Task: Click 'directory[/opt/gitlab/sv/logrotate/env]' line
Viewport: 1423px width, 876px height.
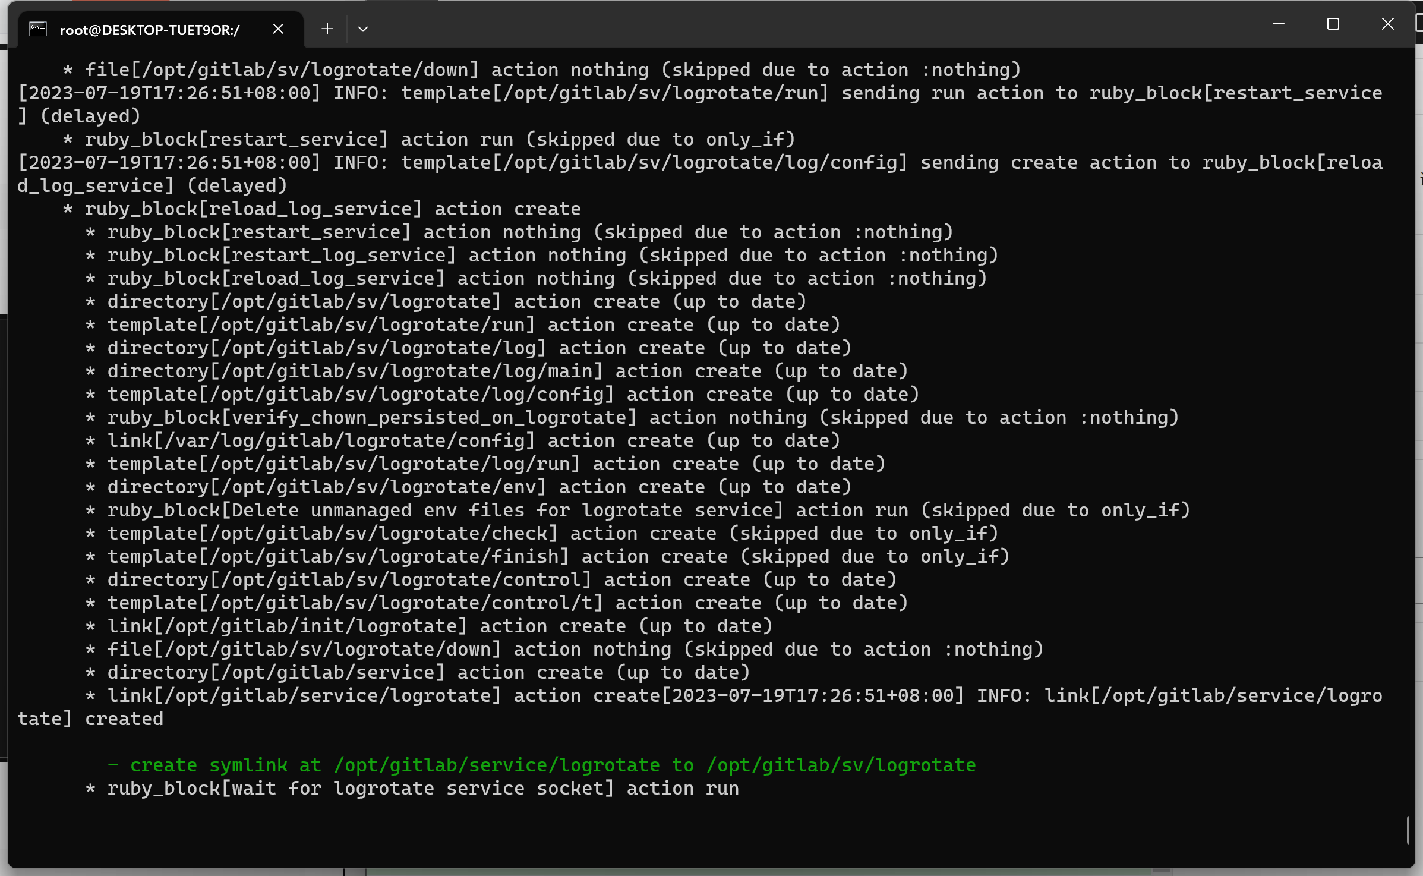Action: click(x=468, y=487)
